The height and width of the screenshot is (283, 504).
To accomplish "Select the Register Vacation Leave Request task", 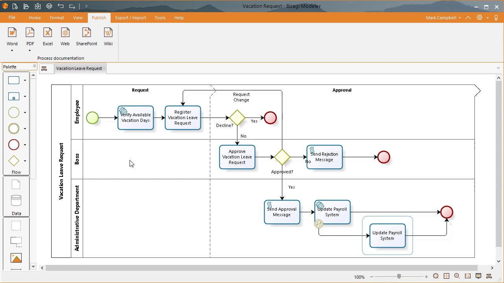I will (x=183, y=118).
